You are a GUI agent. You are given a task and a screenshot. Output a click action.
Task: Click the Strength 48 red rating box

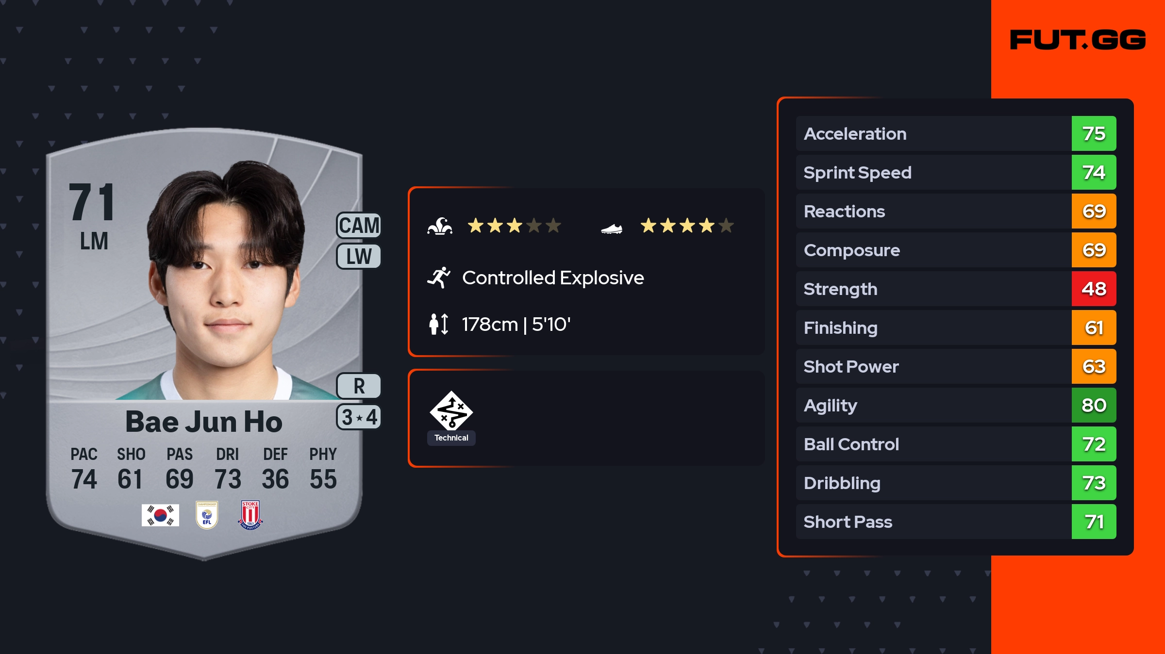(1094, 289)
